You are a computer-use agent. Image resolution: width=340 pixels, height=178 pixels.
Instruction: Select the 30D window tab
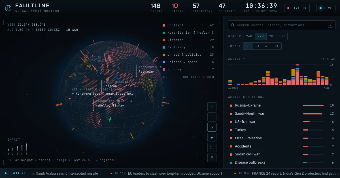pyautogui.click(x=282, y=36)
